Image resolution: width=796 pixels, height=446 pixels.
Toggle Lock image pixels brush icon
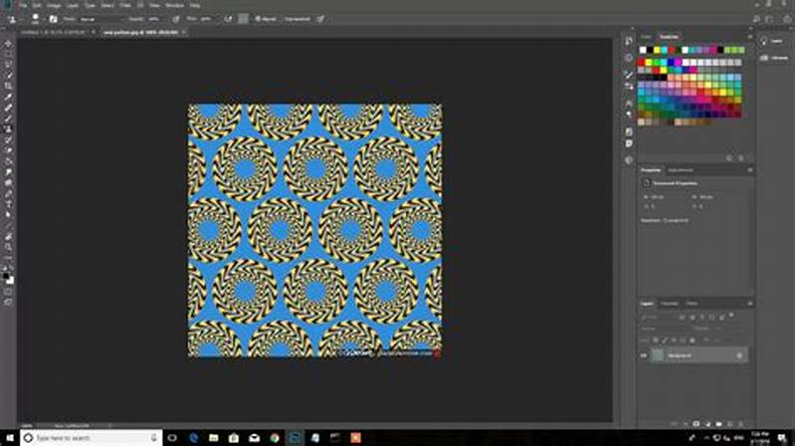click(665, 339)
